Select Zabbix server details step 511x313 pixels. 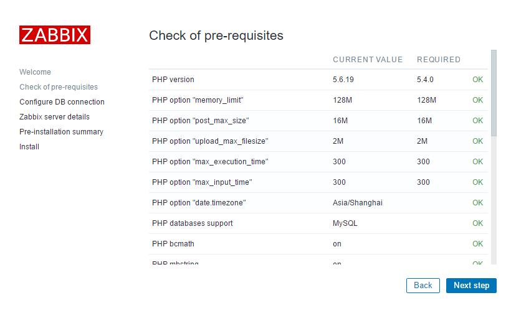[x=54, y=117]
